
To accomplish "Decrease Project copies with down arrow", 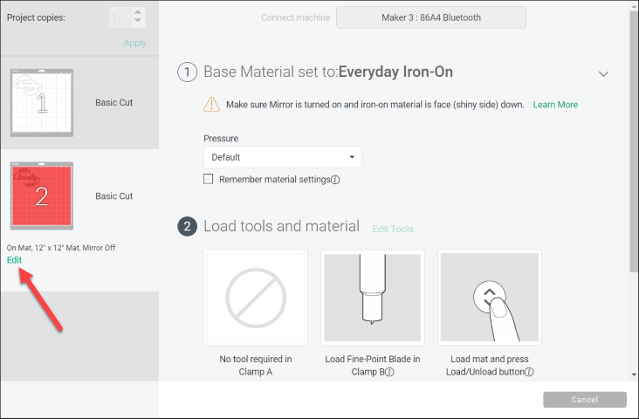I will click(x=138, y=22).
